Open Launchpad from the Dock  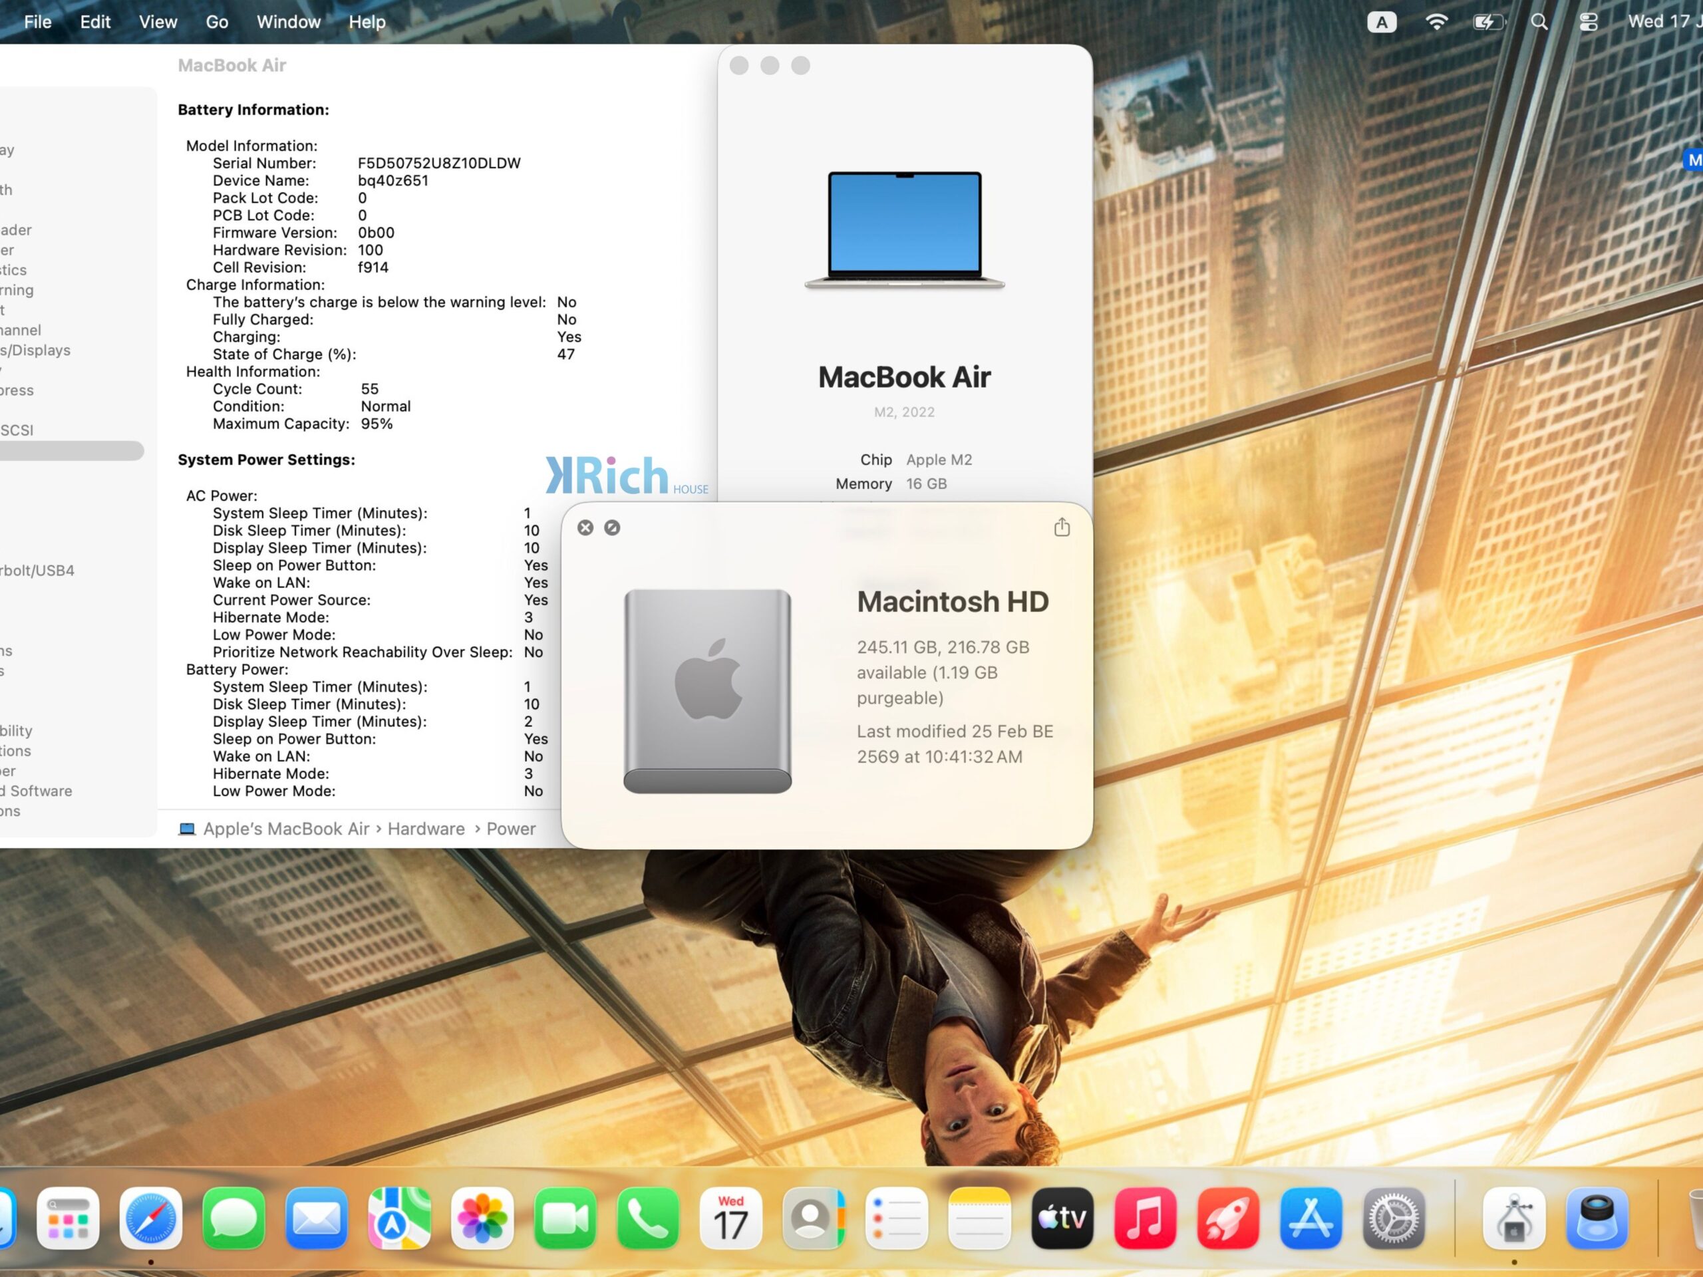(68, 1218)
